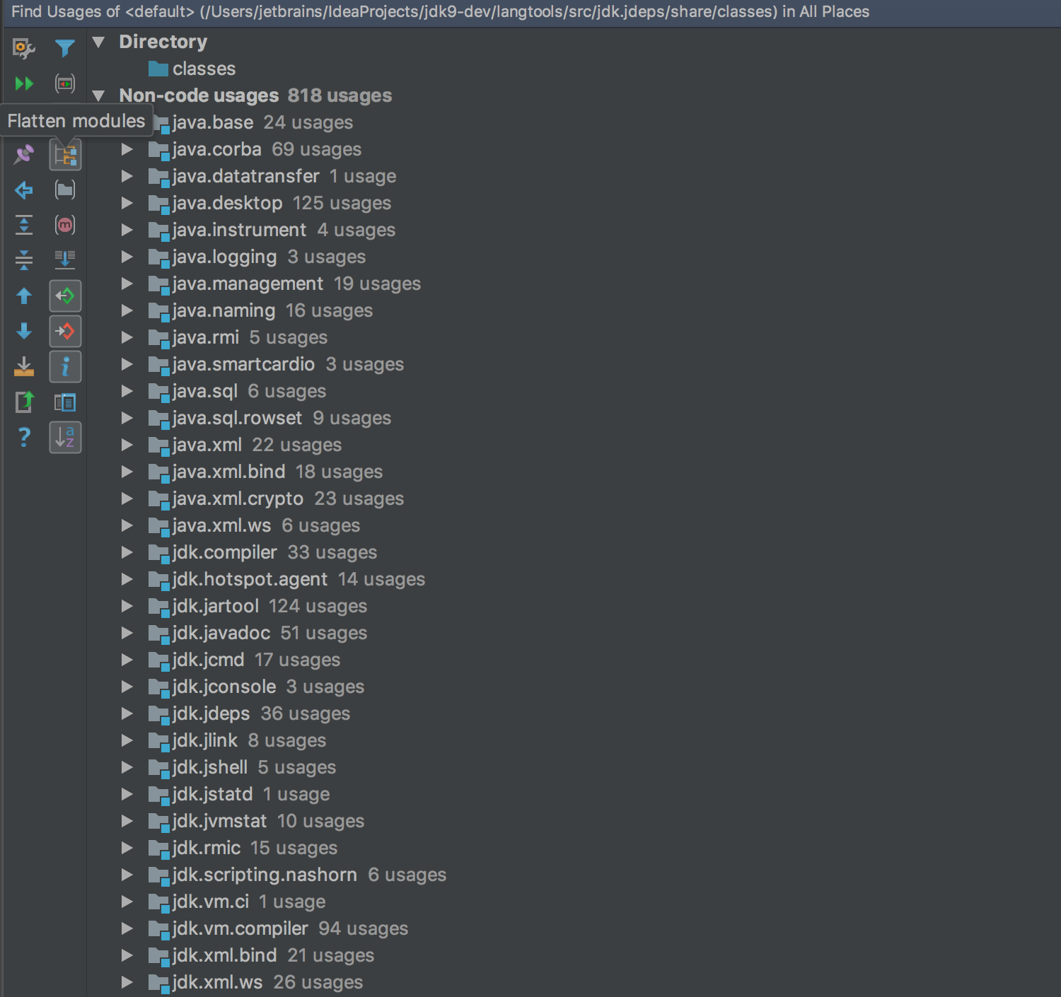This screenshot has height=997, width=1061.
Task: Toggle group by usage type
Action: pos(65,83)
